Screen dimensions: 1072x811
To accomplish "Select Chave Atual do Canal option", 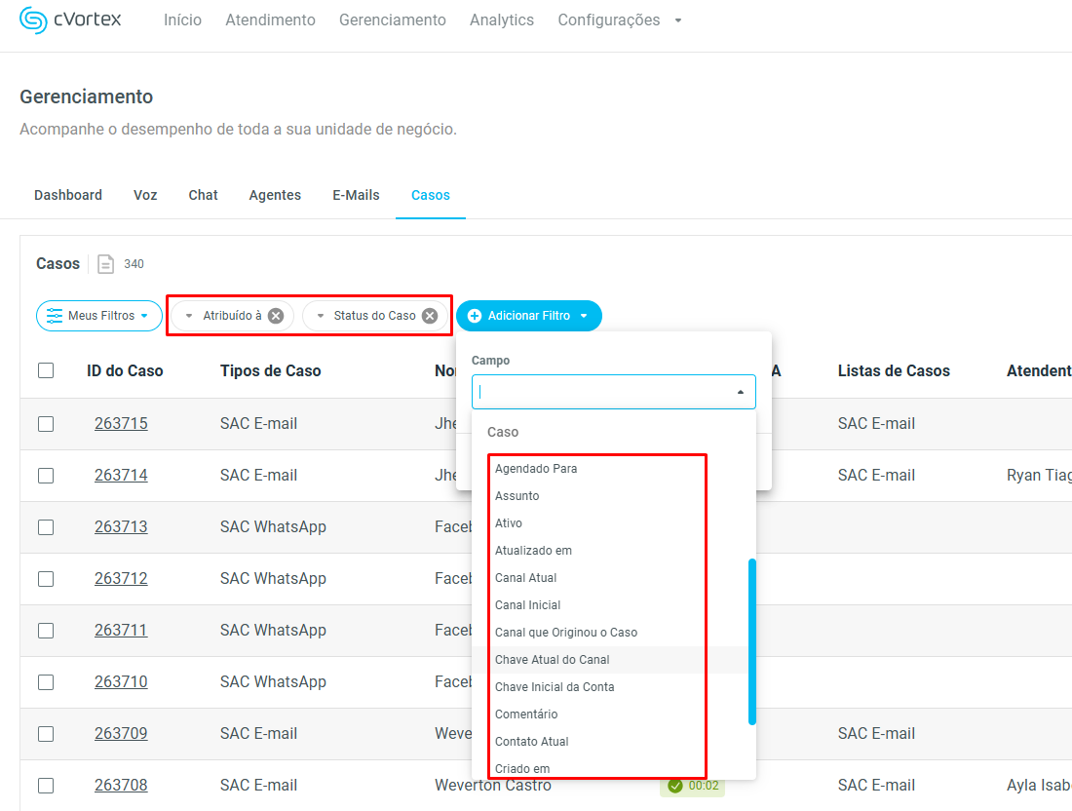I will click(552, 660).
